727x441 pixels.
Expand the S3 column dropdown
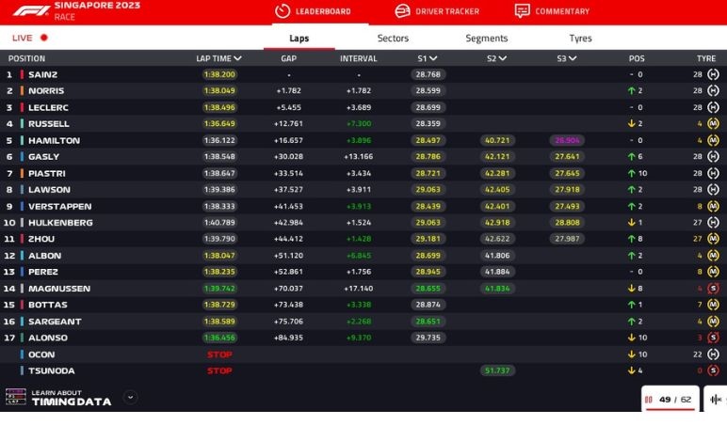click(573, 58)
